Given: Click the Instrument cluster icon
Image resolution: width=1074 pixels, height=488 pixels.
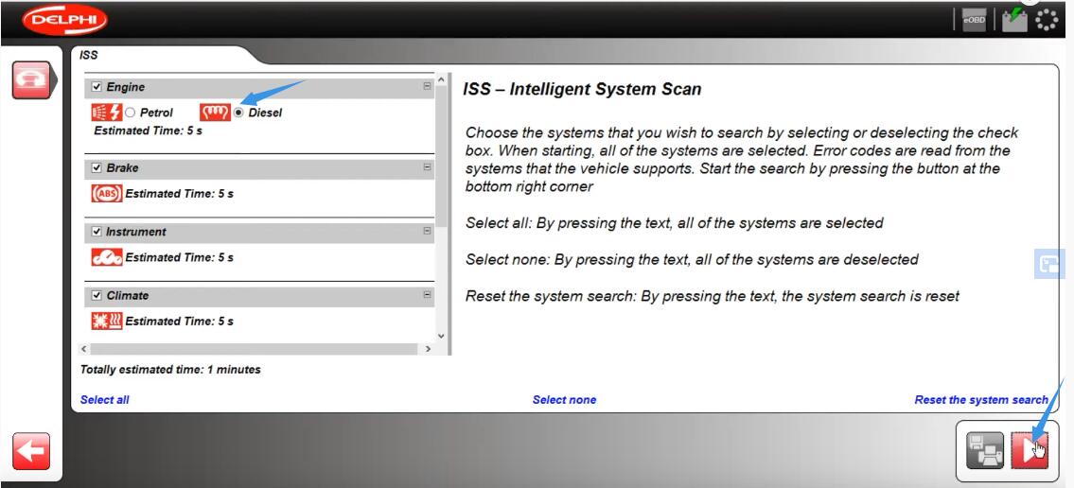Looking at the screenshot, I should coord(106,257).
